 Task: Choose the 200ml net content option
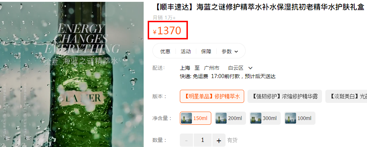pos(230,118)
